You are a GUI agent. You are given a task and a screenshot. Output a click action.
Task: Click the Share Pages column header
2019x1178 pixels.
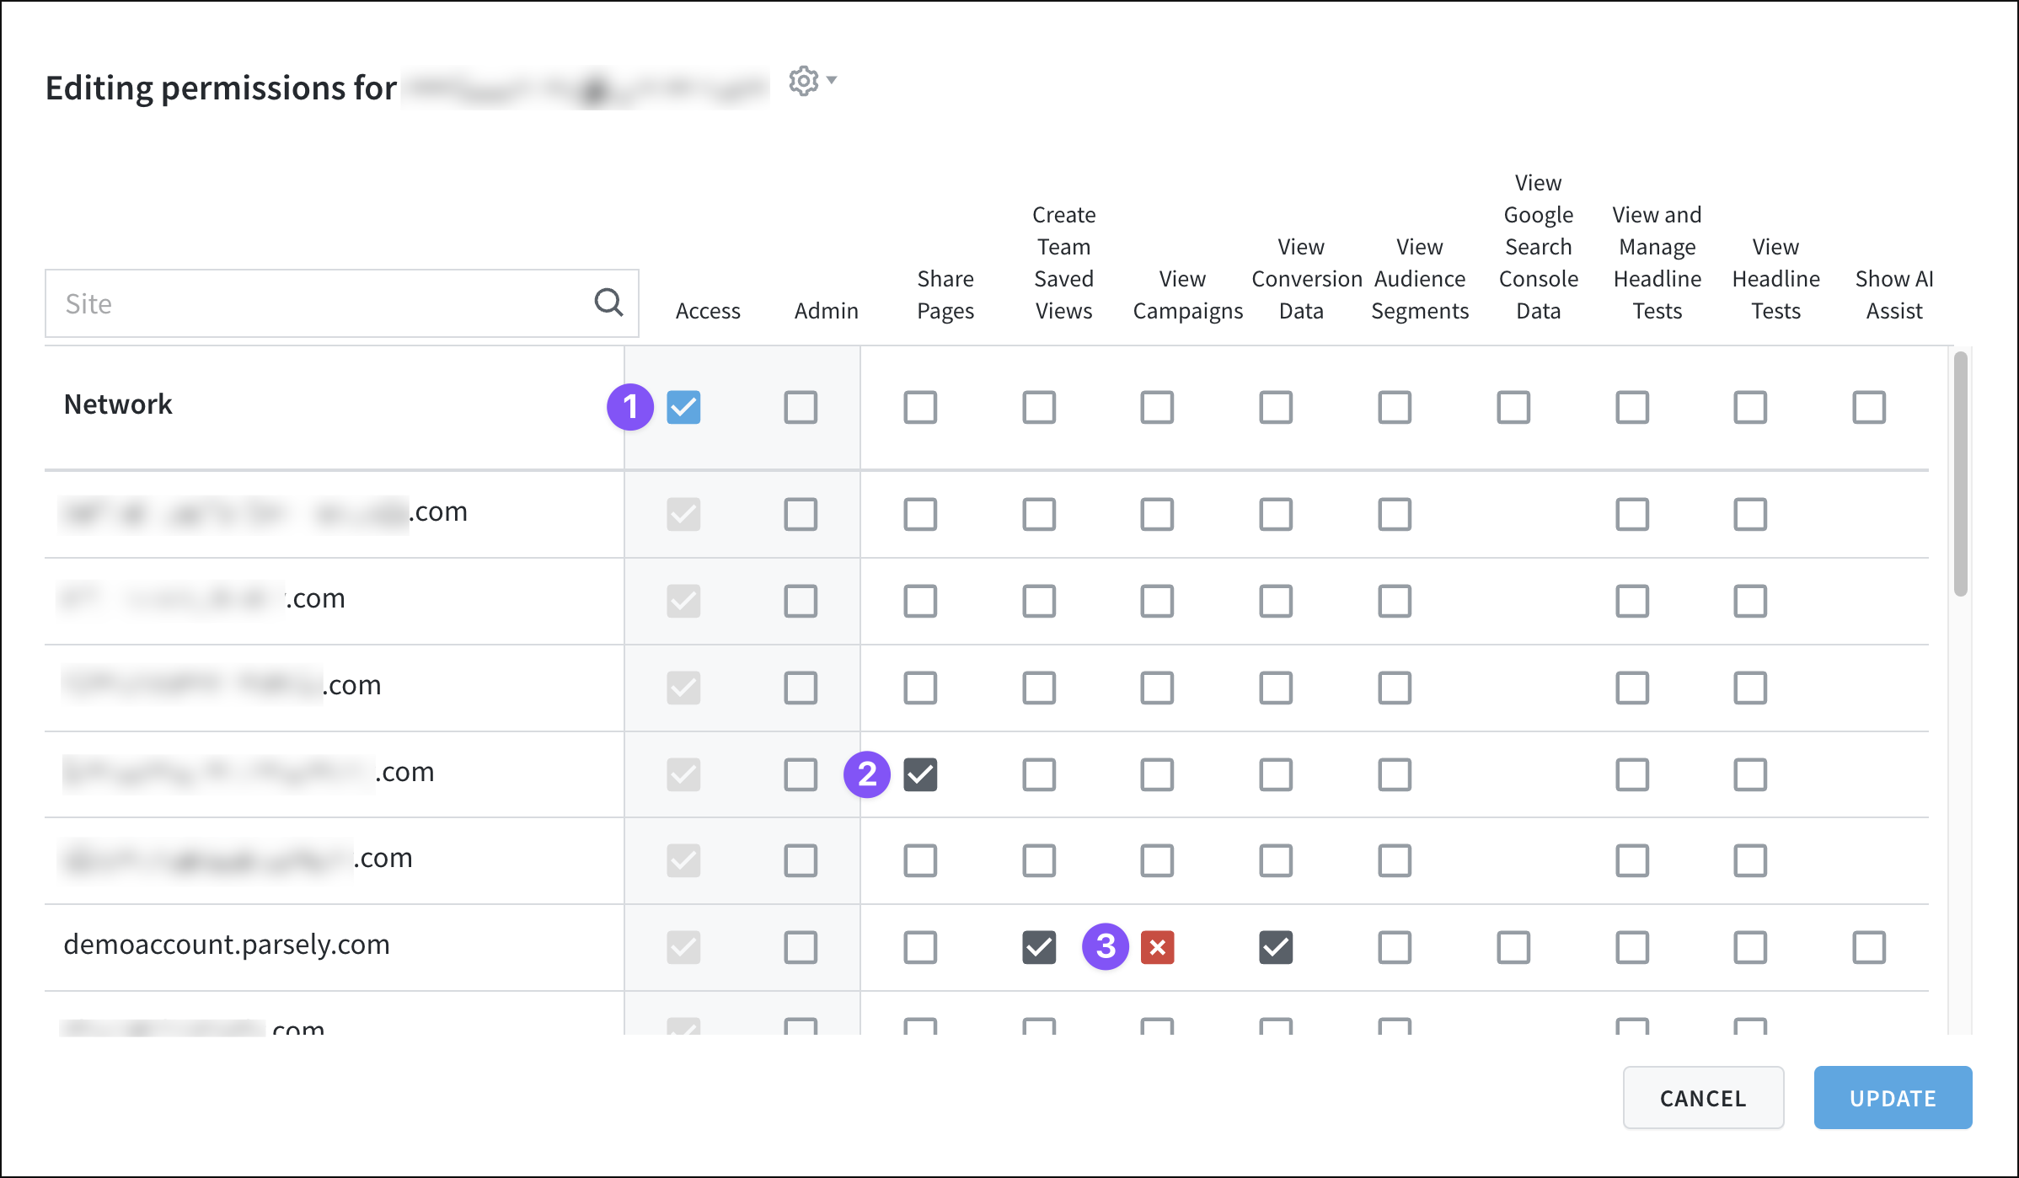click(945, 295)
